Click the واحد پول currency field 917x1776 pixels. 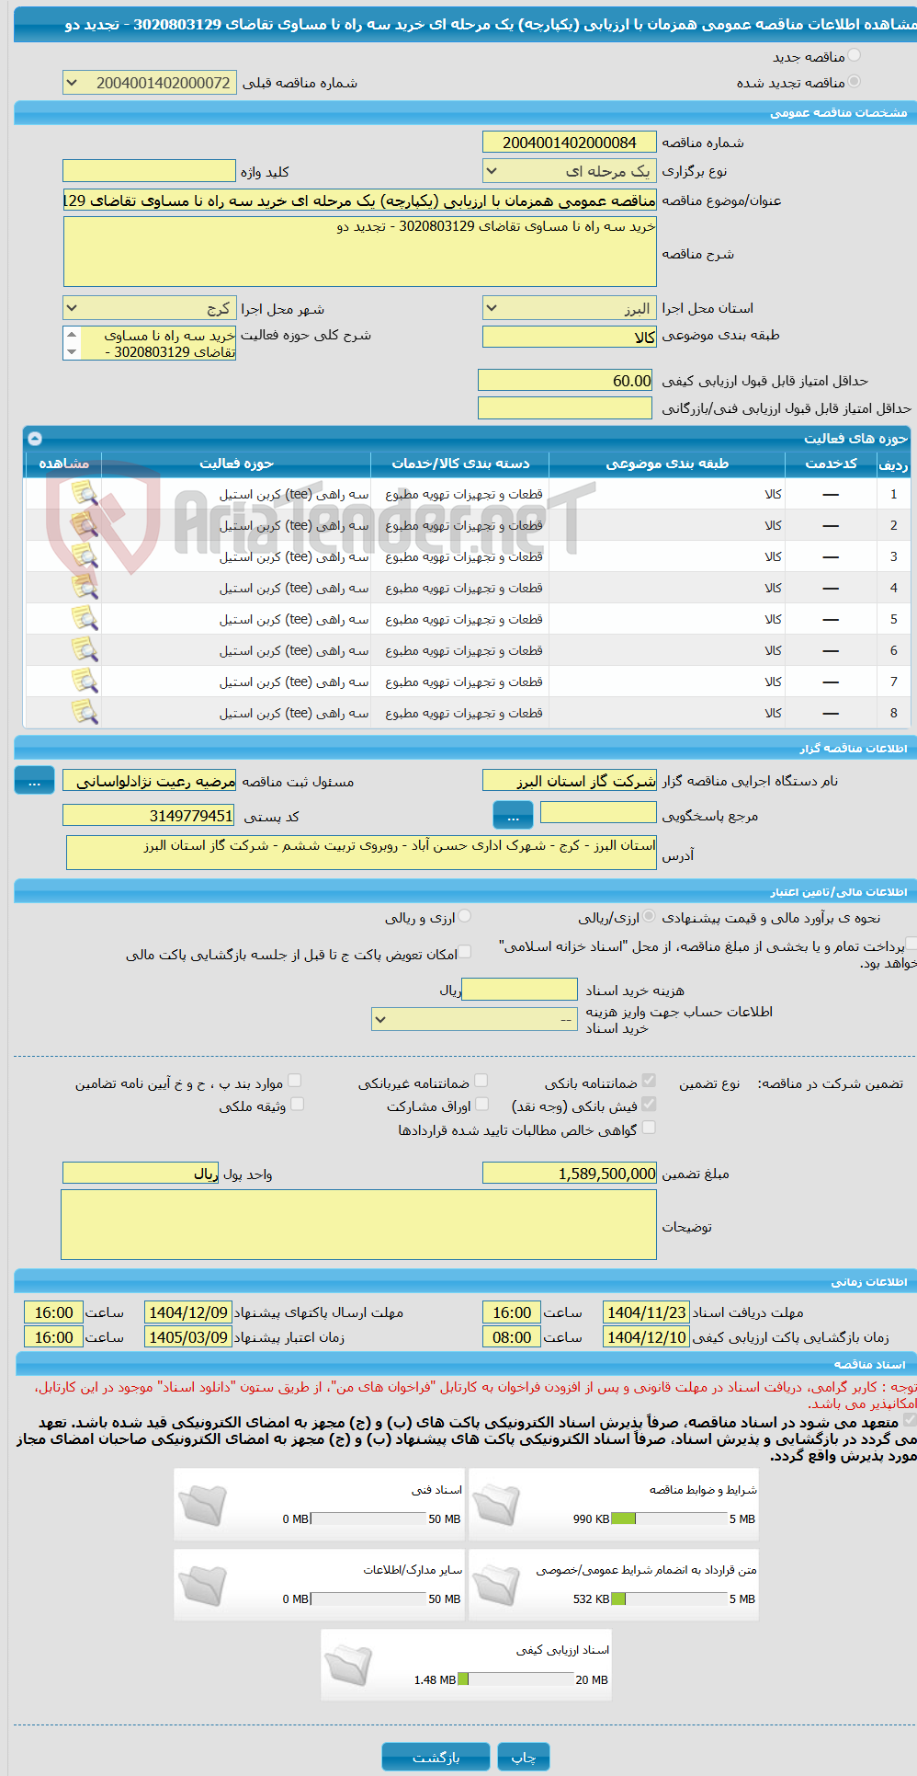click(141, 1173)
